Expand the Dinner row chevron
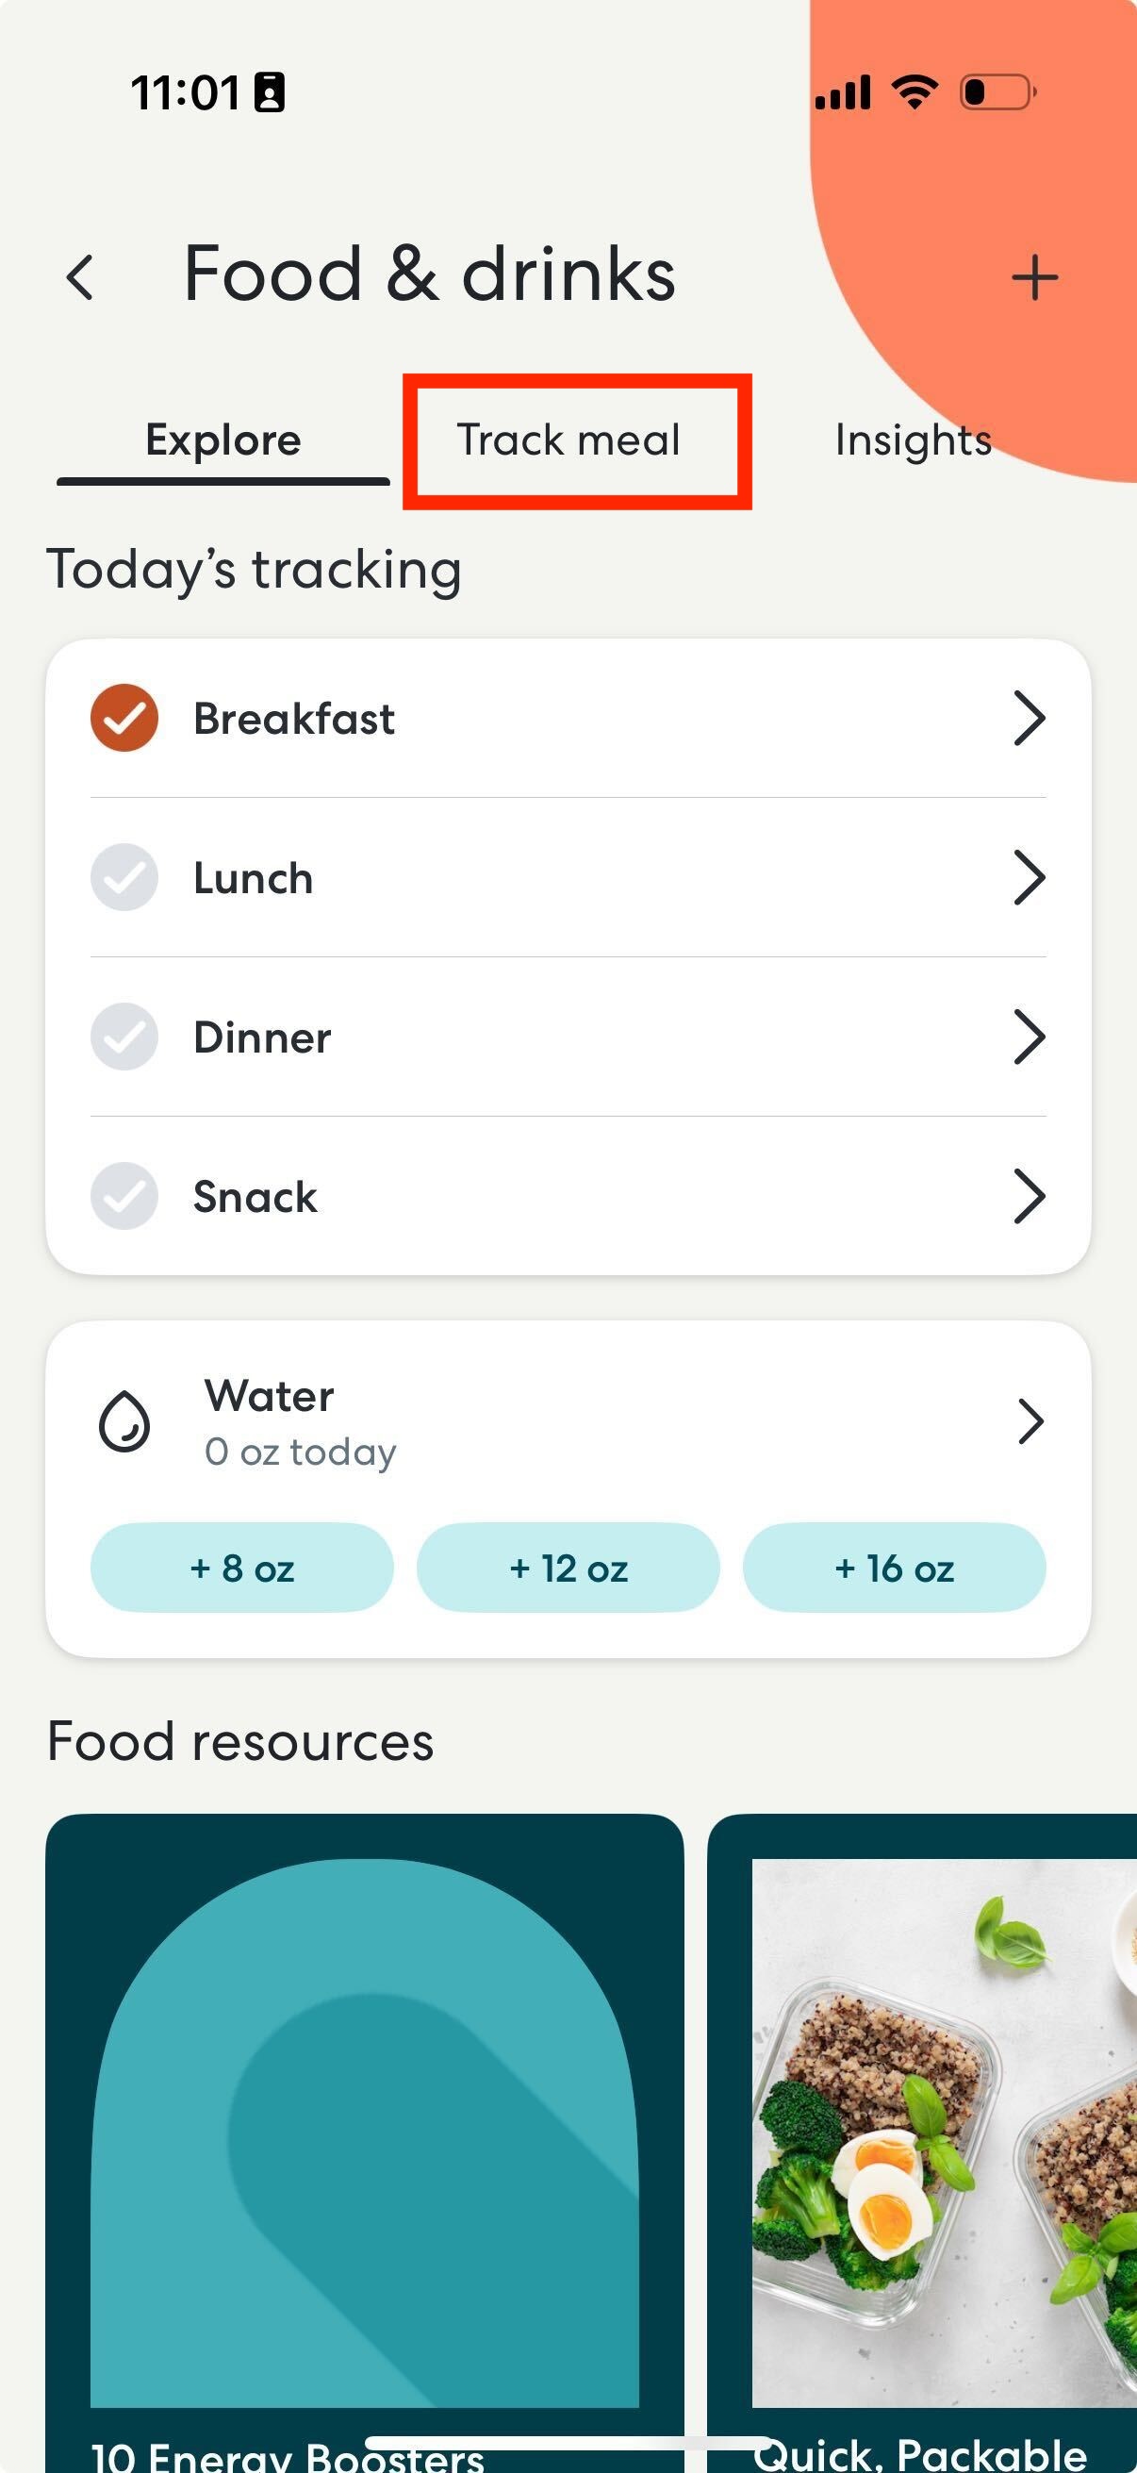 pyautogui.click(x=1030, y=1037)
